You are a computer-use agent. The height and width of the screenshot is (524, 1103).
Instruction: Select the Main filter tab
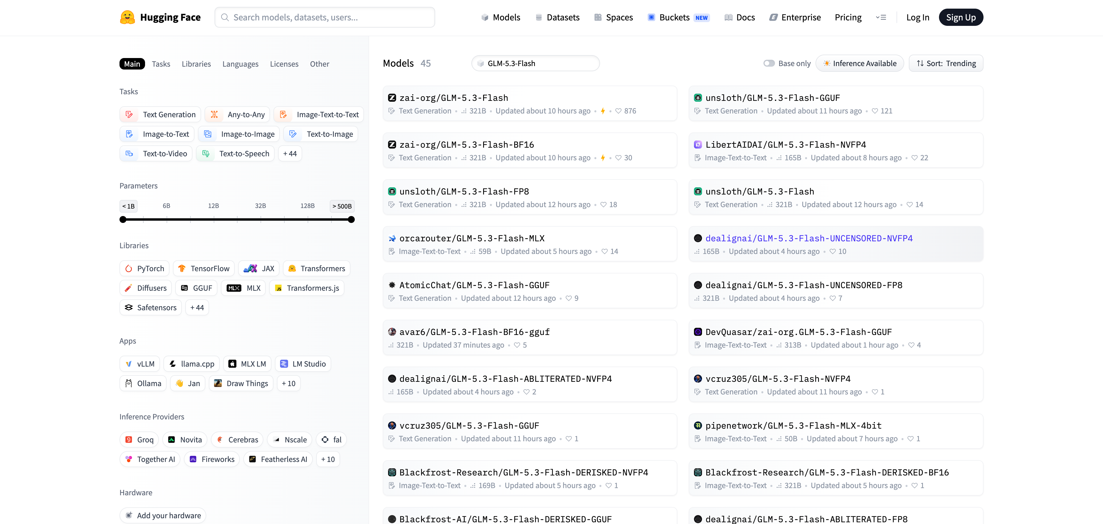[x=132, y=64]
